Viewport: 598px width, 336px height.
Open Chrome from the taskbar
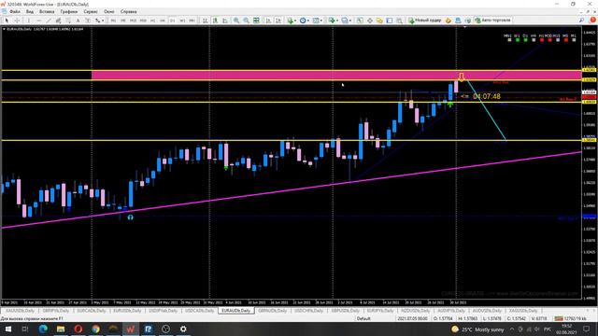point(95,329)
